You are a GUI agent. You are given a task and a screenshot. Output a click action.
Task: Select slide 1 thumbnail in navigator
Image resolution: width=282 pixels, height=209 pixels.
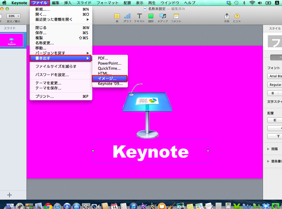[x=12, y=40]
